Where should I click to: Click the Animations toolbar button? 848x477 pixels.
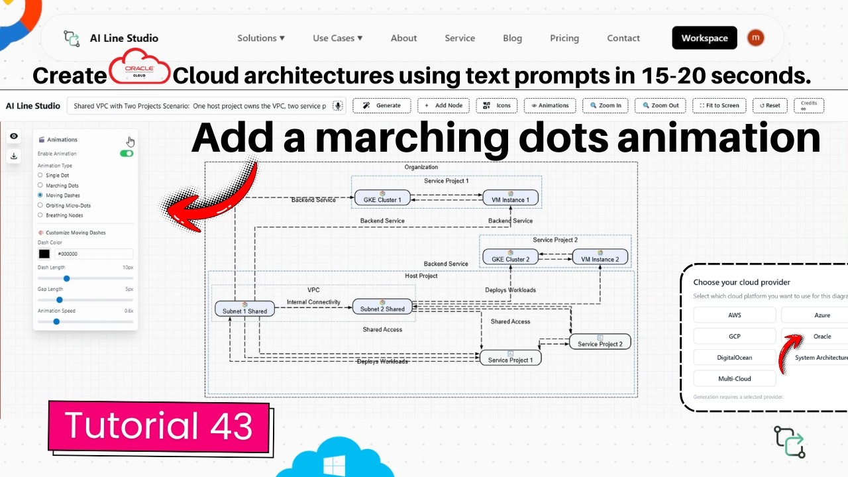551,105
